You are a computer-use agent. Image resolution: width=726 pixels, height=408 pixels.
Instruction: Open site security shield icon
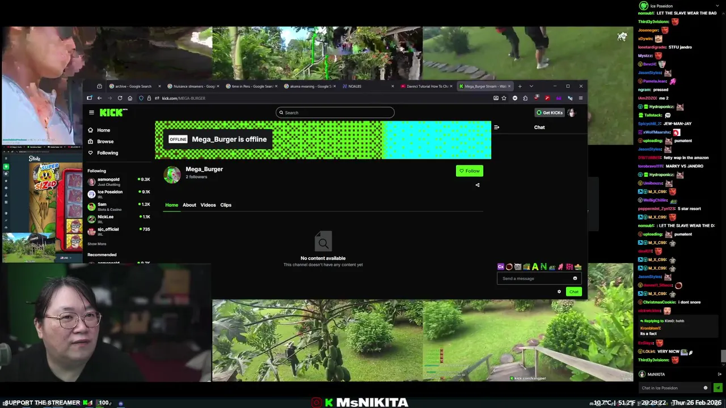[x=141, y=98]
